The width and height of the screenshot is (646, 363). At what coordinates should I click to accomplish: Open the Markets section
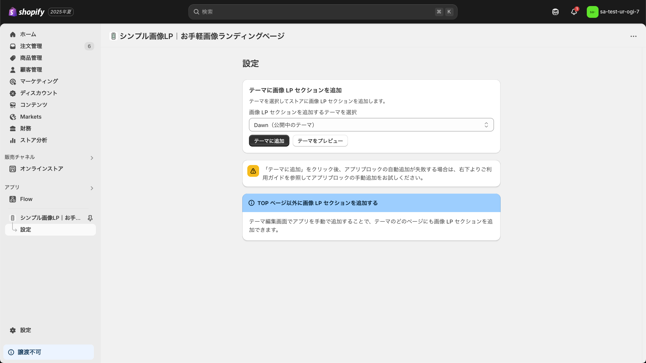tap(31, 117)
